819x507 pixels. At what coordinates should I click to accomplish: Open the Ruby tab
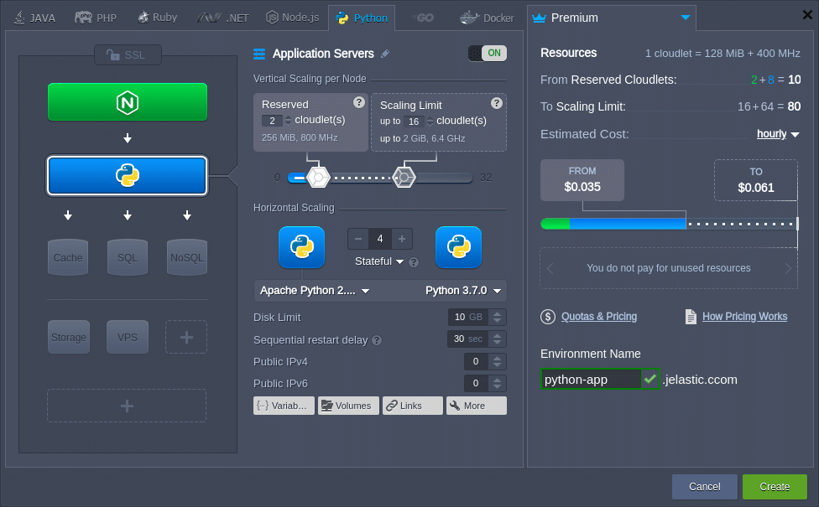pyautogui.click(x=157, y=18)
